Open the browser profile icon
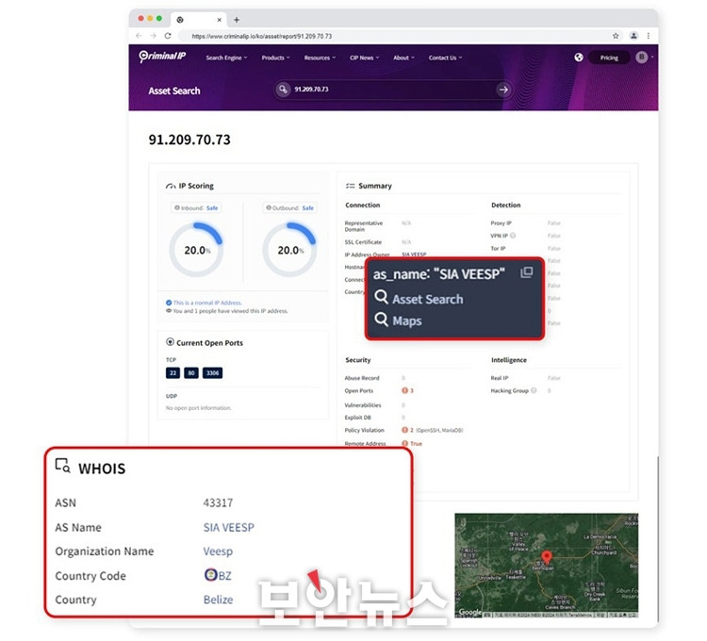This screenshot has width=707, height=641. pyautogui.click(x=633, y=36)
